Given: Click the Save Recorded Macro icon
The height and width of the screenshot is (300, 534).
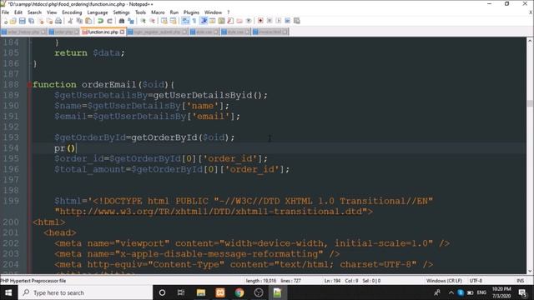Looking at the screenshot, I should coord(297,21).
